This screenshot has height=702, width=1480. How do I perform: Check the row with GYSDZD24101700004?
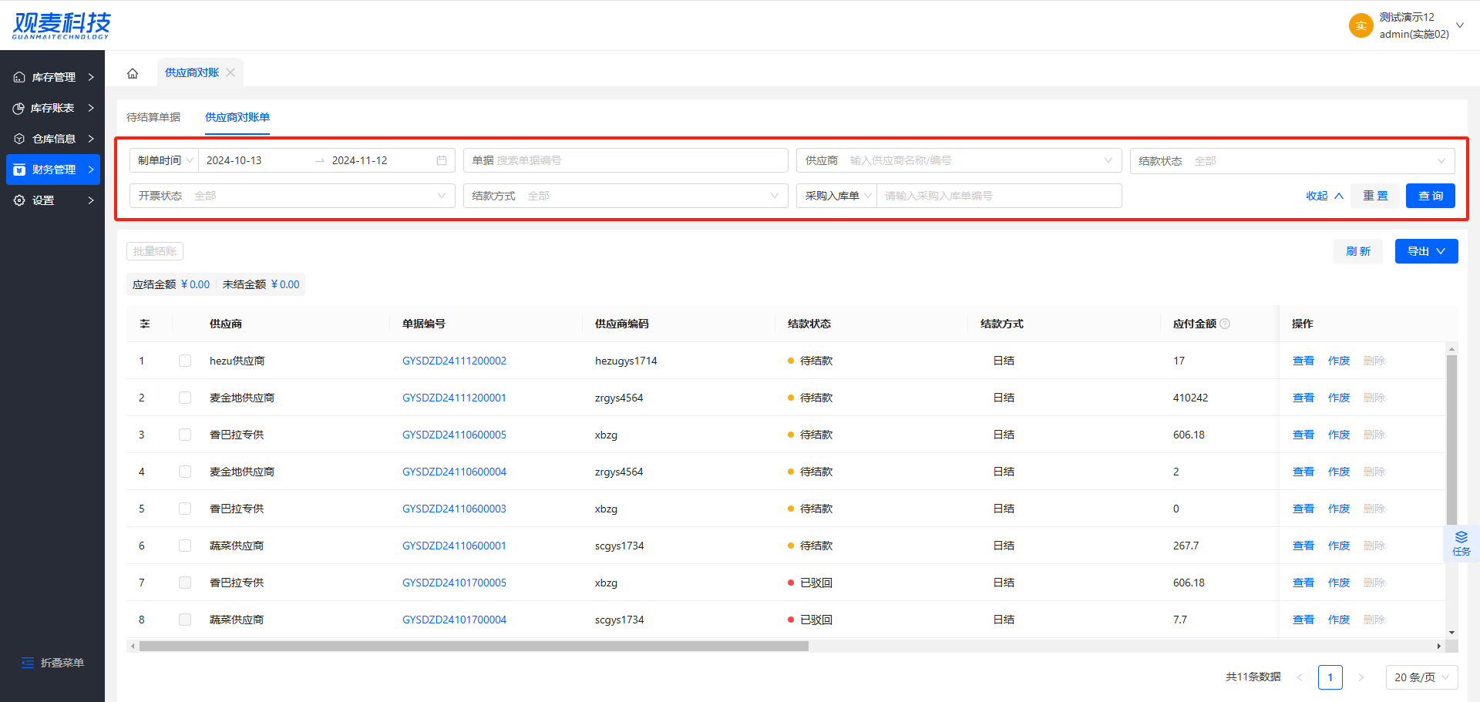185,620
